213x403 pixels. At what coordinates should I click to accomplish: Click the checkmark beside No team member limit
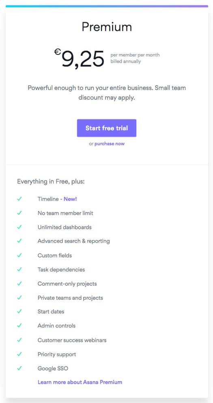[x=19, y=213]
